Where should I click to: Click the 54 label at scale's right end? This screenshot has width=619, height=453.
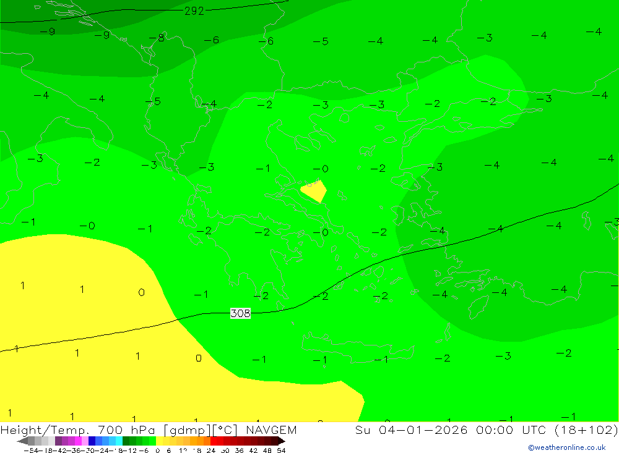tap(281, 451)
